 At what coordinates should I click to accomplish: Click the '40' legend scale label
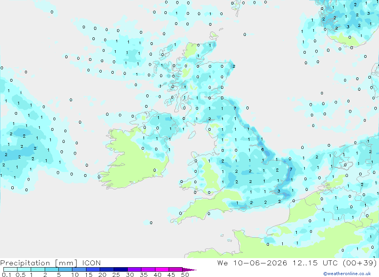tap(158, 275)
